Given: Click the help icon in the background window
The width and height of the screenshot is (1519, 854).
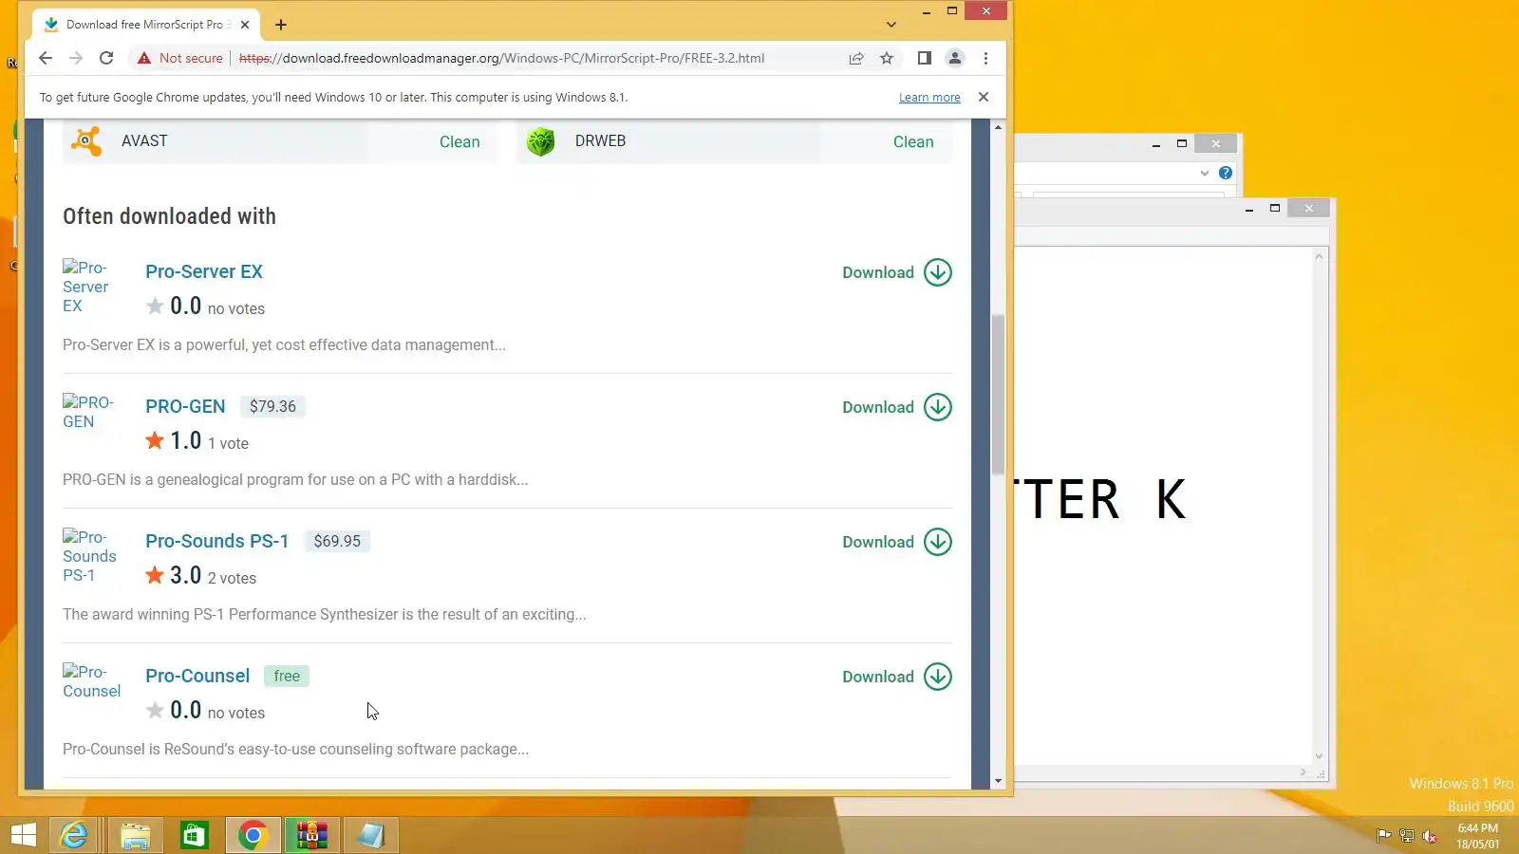Looking at the screenshot, I should coord(1226,173).
